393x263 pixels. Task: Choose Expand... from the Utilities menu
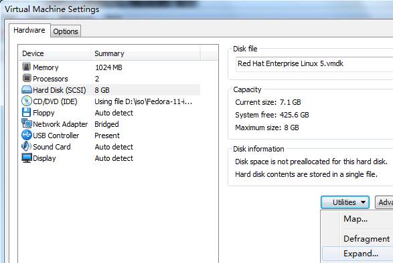coord(361,254)
